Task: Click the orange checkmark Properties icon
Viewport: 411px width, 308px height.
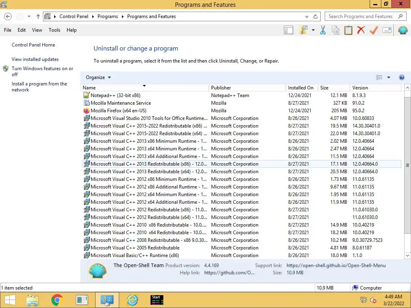Action: pos(374,30)
